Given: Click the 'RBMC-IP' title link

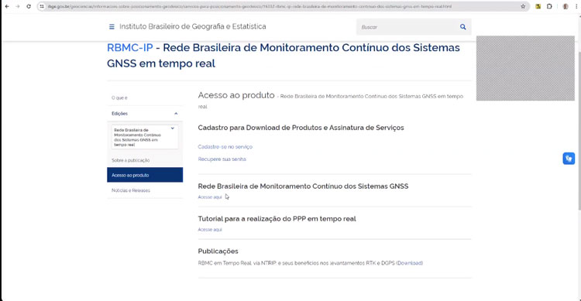Looking at the screenshot, I should [x=129, y=47].
